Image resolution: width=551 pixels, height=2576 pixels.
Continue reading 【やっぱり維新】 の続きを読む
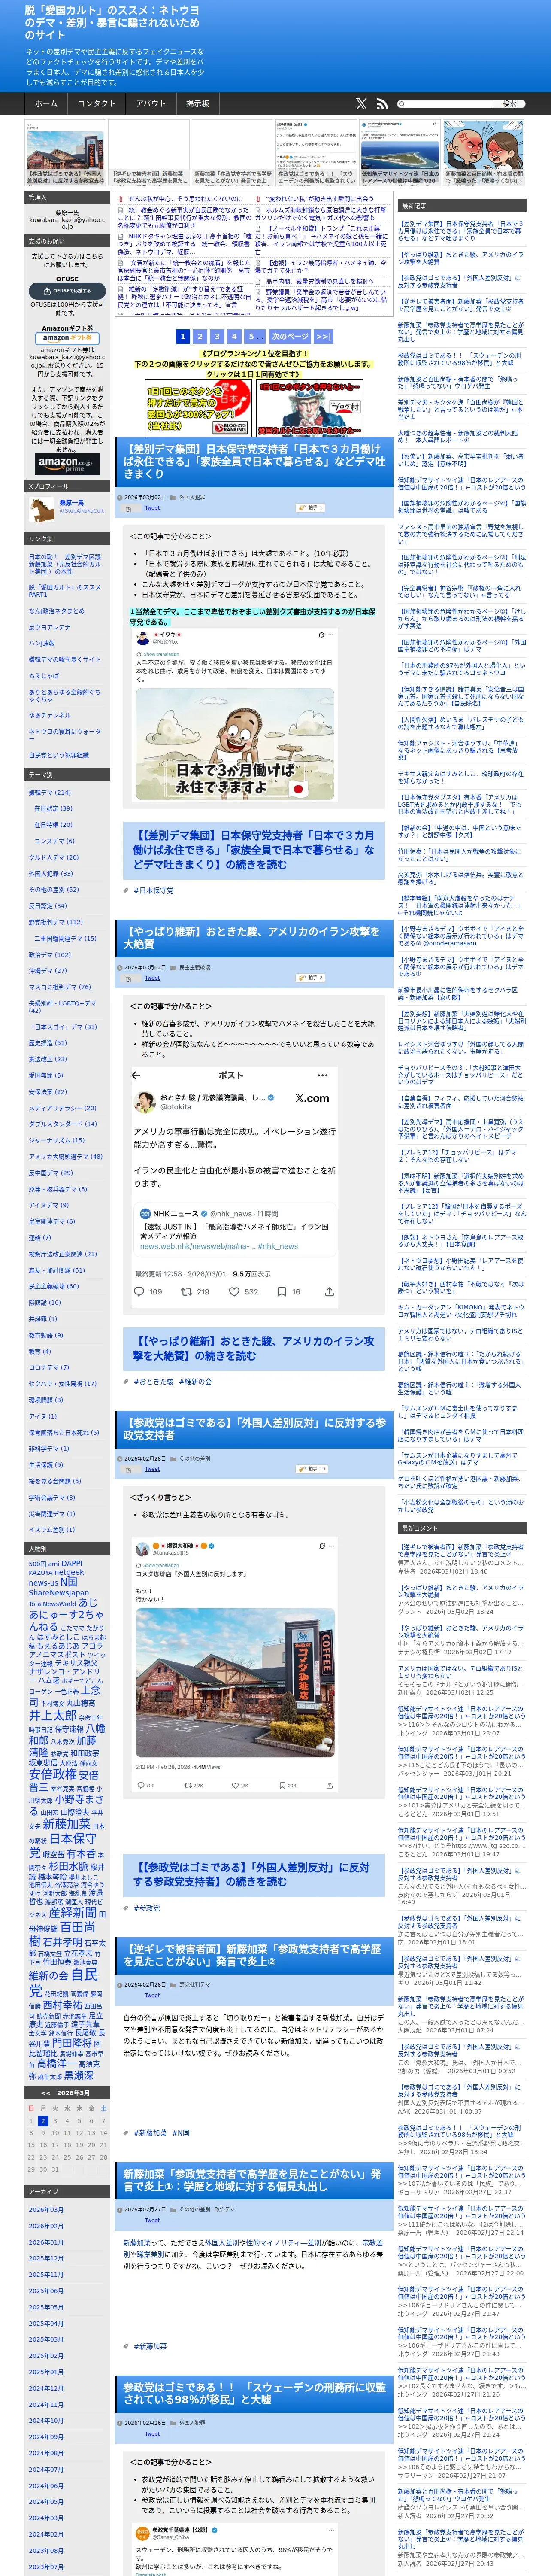tap(254, 1348)
